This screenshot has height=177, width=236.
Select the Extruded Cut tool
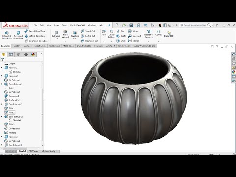(x=56, y=35)
